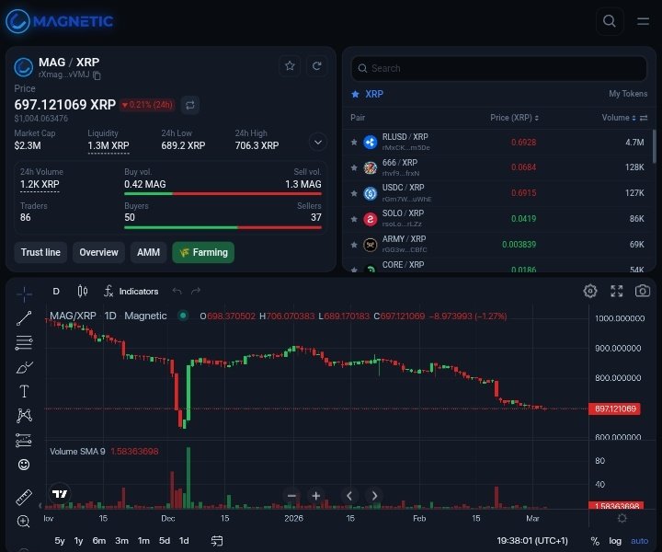This screenshot has width=662, height=552.
Task: Add MAG/XRP to favorites star
Action: (x=290, y=66)
